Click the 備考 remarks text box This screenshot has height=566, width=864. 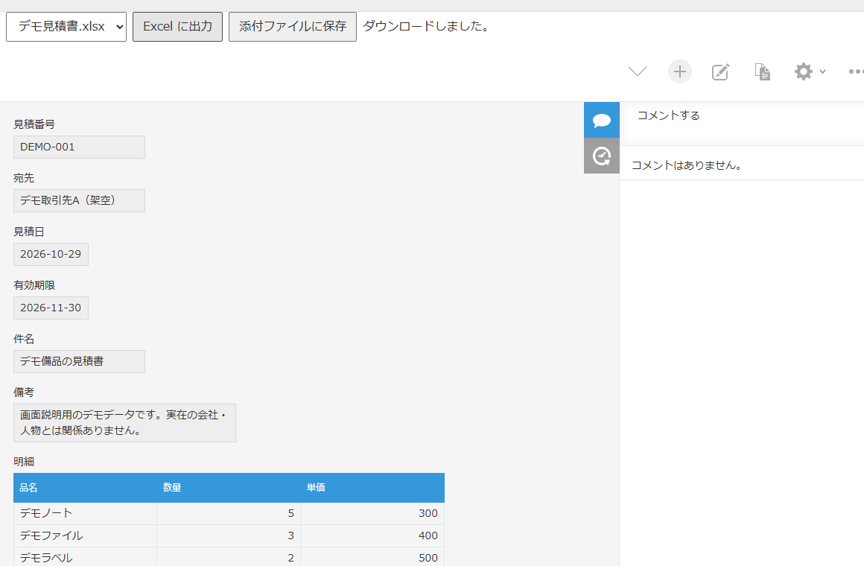pos(124,423)
